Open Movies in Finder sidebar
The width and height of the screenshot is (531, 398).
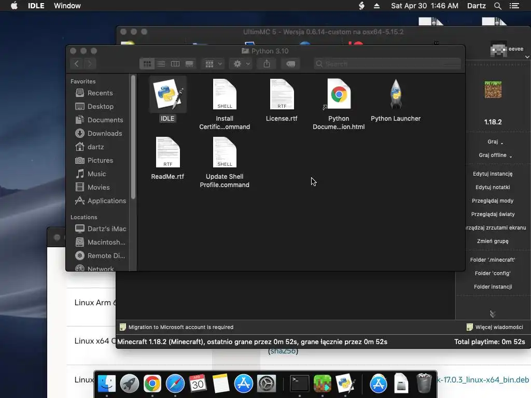[92, 187]
